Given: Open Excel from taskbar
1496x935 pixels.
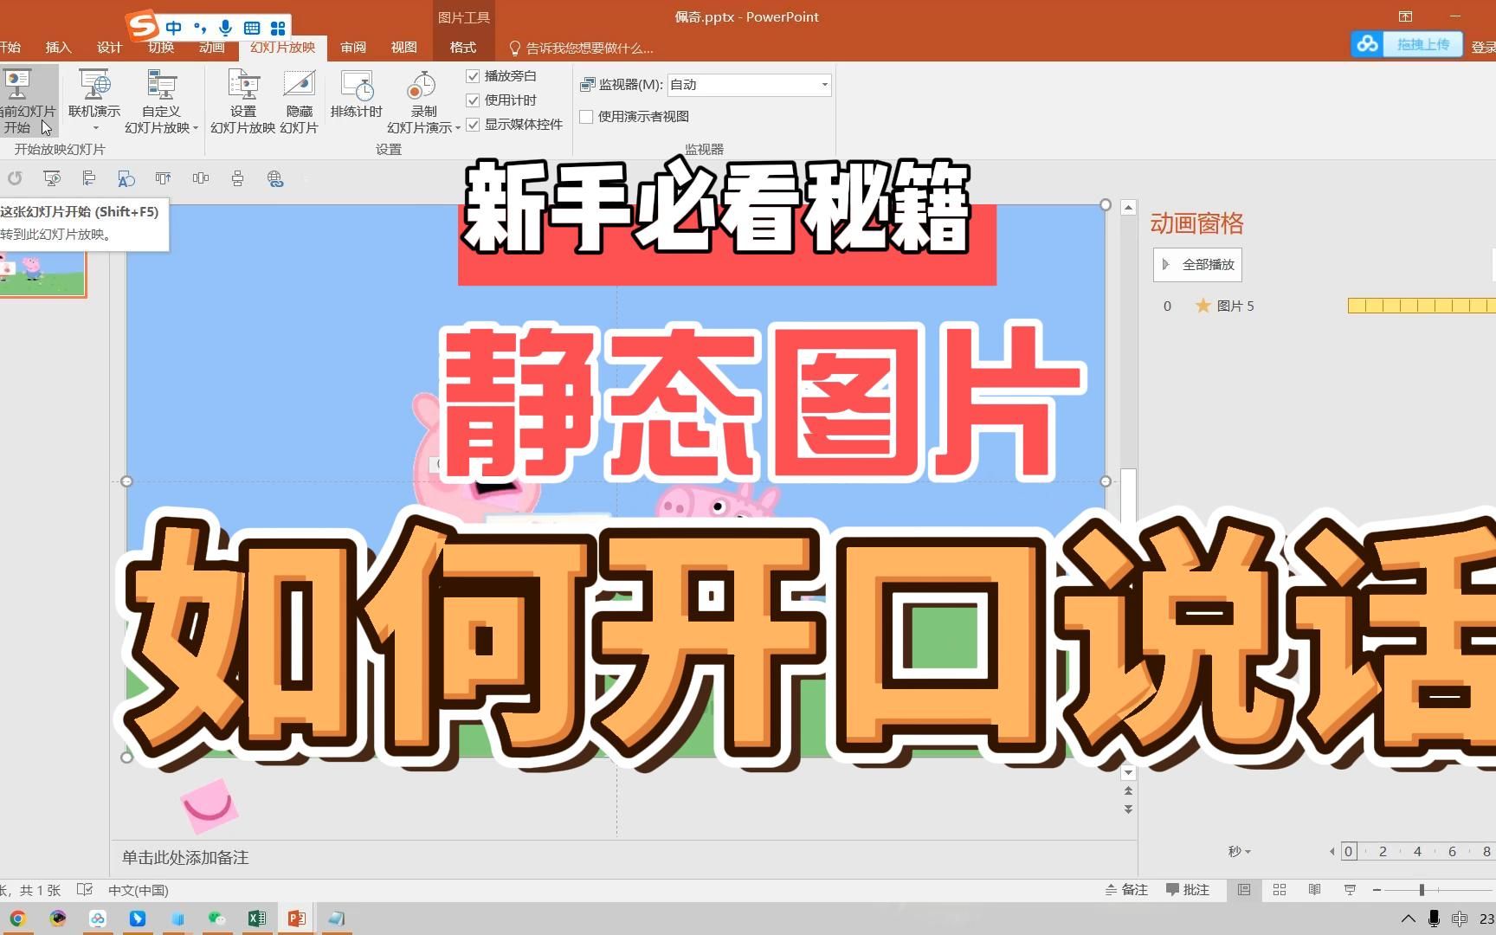Looking at the screenshot, I should (256, 919).
